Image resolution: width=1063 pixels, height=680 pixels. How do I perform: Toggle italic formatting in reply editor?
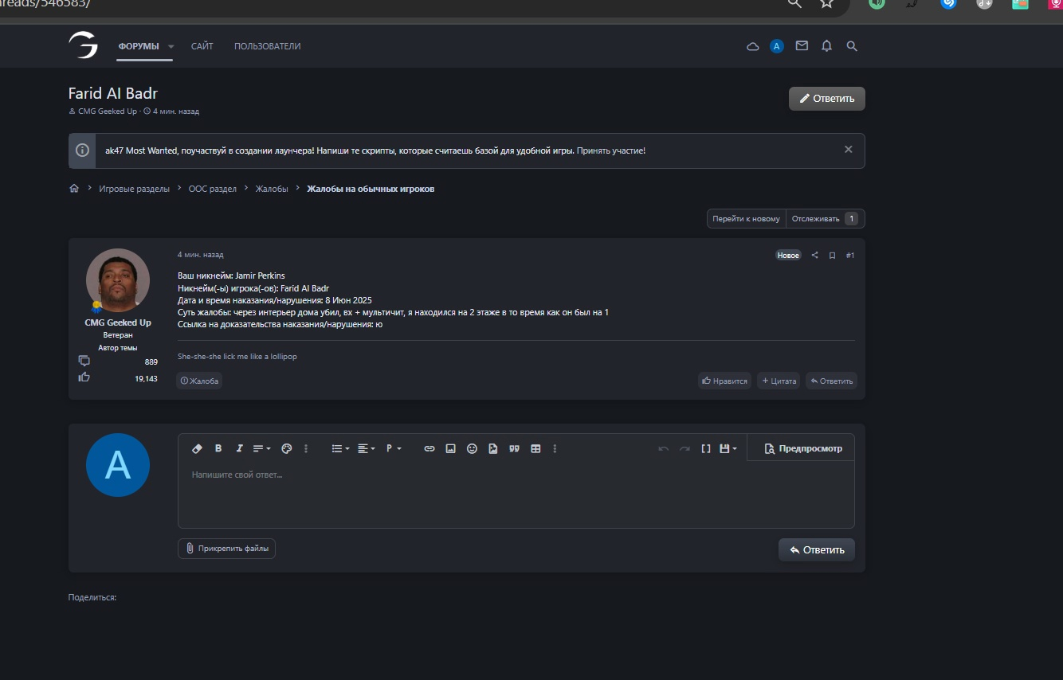(x=239, y=449)
